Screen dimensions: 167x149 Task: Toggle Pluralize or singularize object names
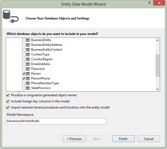(x=7, y=95)
